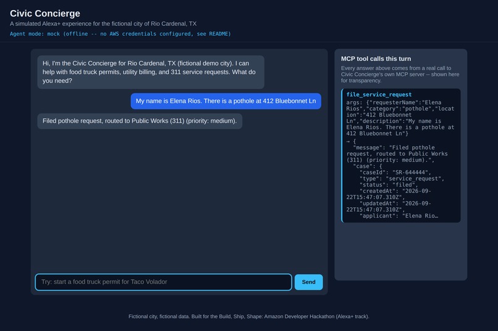Click the createdAt timestamp line
The height and width of the screenshot is (331, 498).
pyautogui.click(x=389, y=194)
